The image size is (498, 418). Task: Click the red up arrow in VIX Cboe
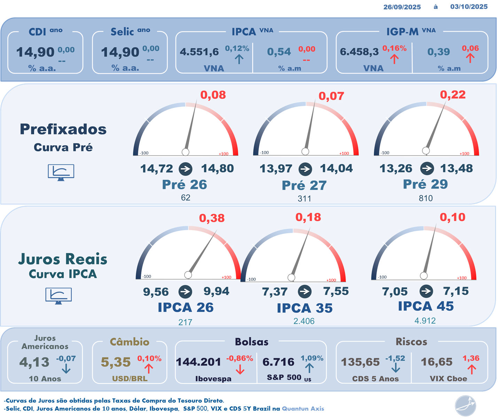pyautogui.click(x=472, y=369)
